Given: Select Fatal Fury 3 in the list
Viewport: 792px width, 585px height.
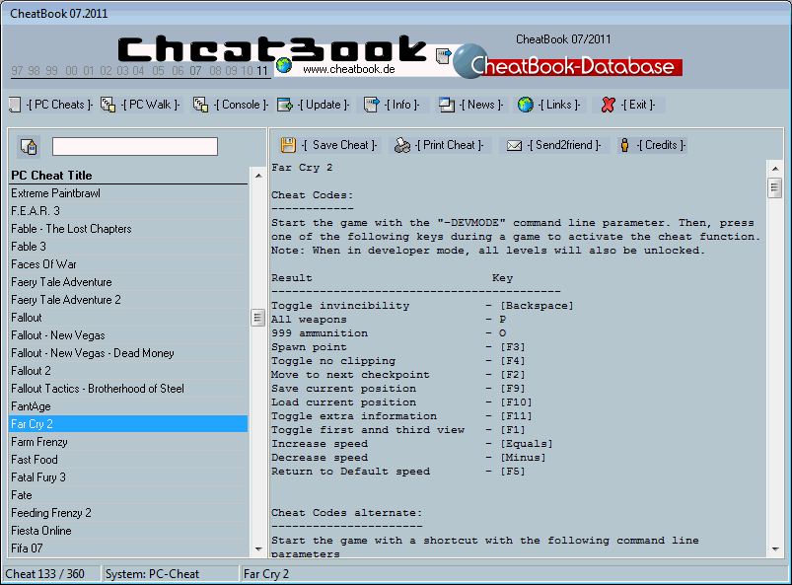Looking at the screenshot, I should [129, 477].
